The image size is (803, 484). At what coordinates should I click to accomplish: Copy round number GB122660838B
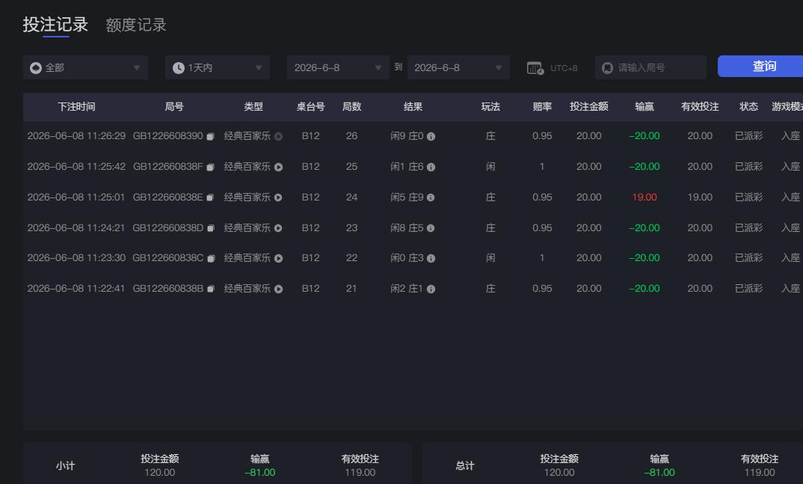(211, 289)
